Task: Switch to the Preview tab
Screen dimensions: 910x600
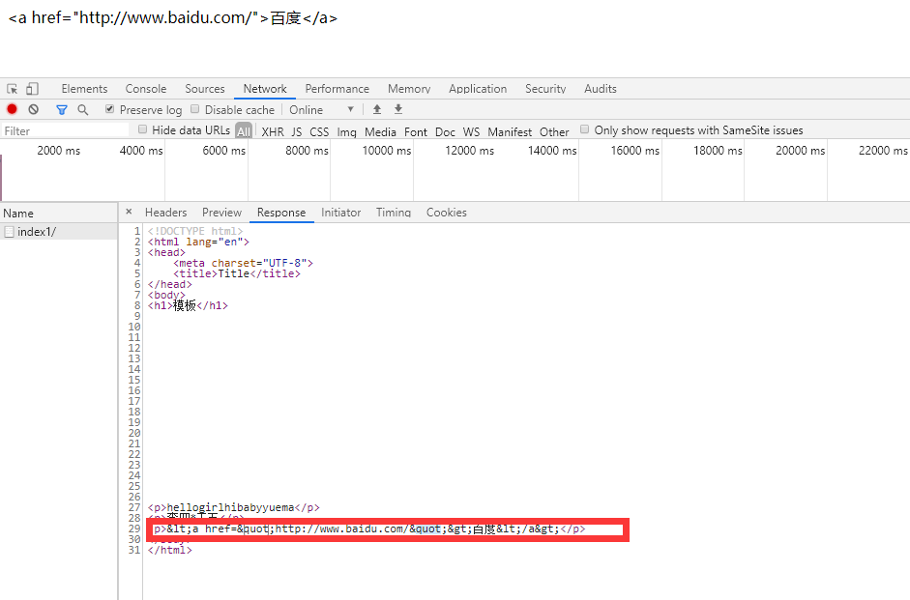Action: pyautogui.click(x=221, y=213)
